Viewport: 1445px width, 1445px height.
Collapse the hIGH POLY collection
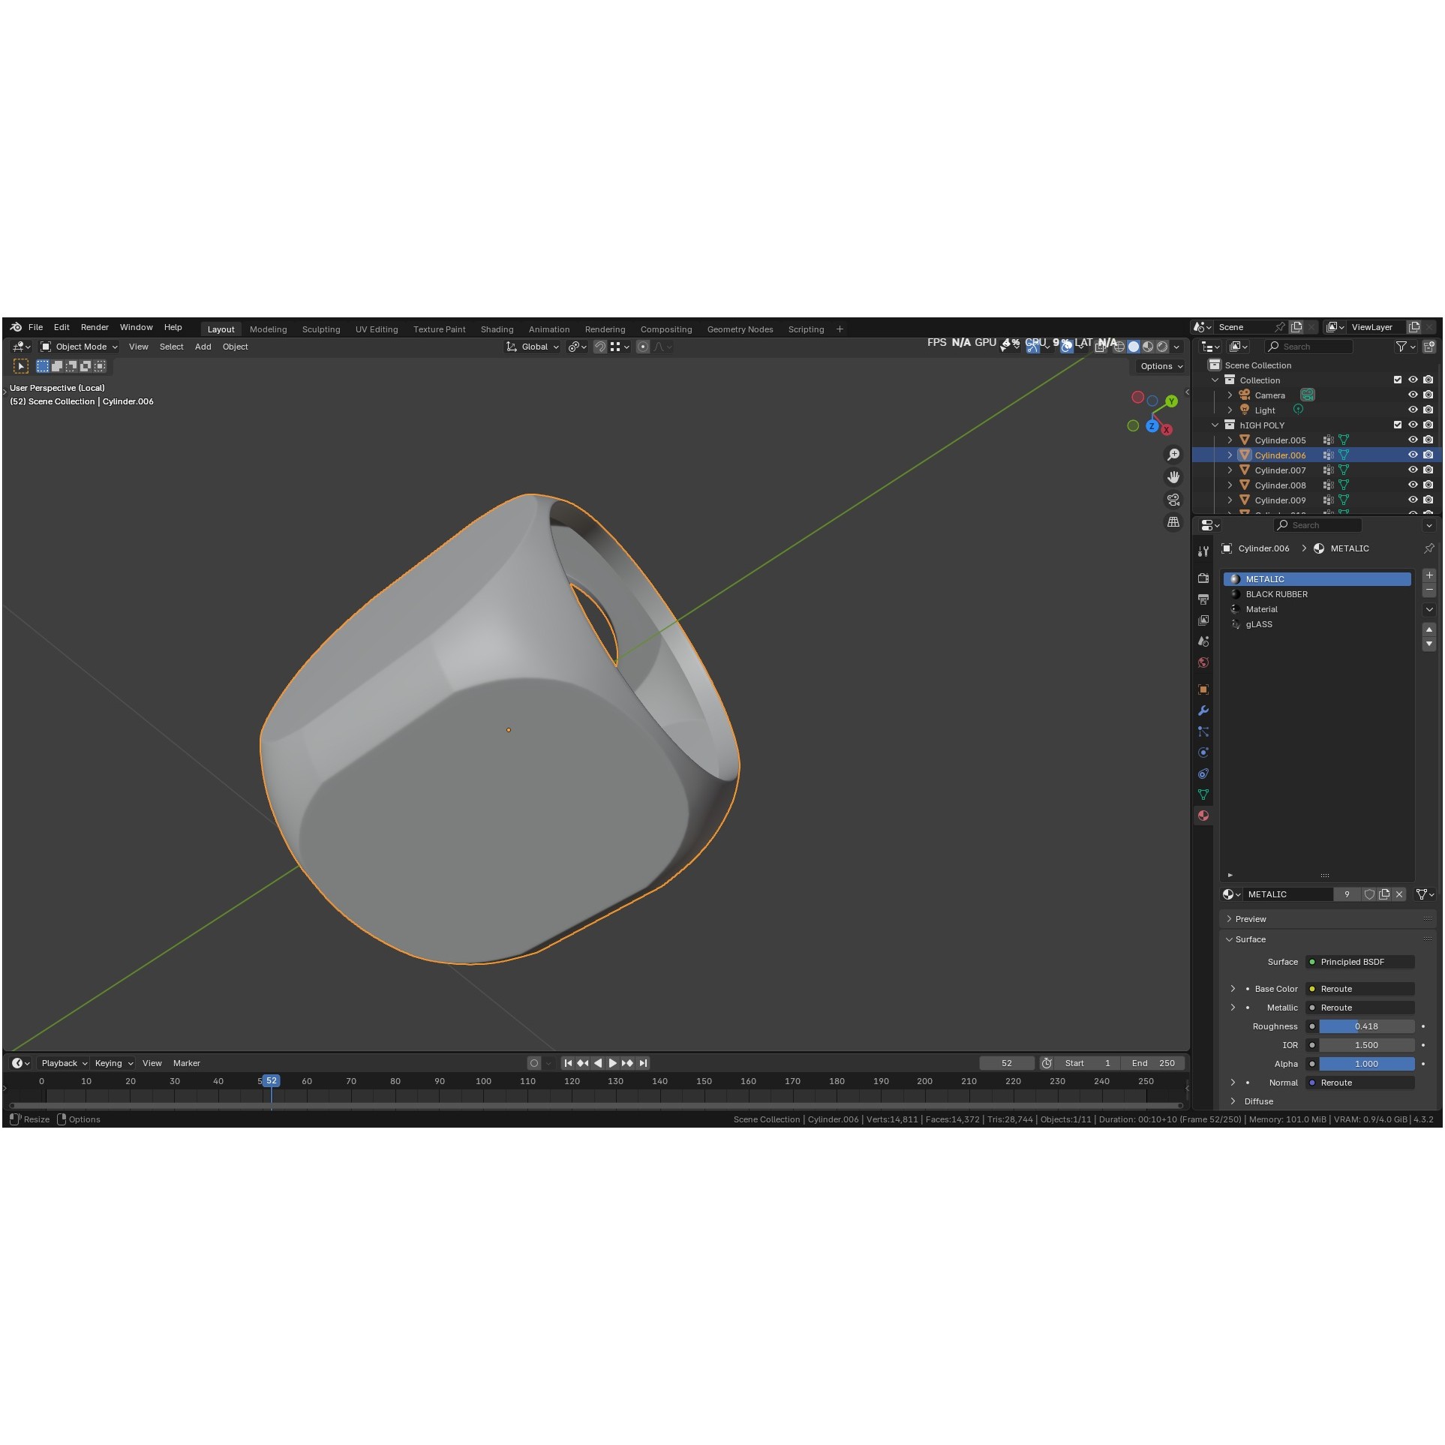(x=1215, y=425)
